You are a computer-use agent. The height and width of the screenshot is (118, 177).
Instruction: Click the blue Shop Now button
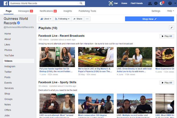point(149,19)
